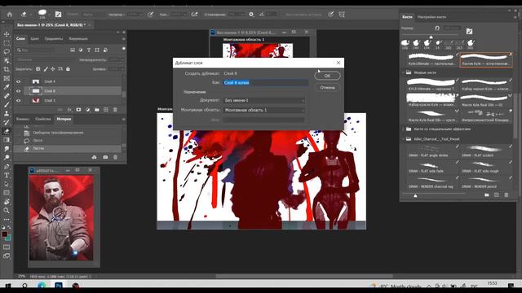
Task: Create a new layer group folder
Action: point(97,110)
